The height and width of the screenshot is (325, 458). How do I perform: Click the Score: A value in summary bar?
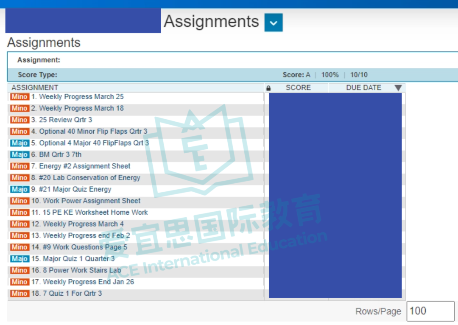[296, 75]
